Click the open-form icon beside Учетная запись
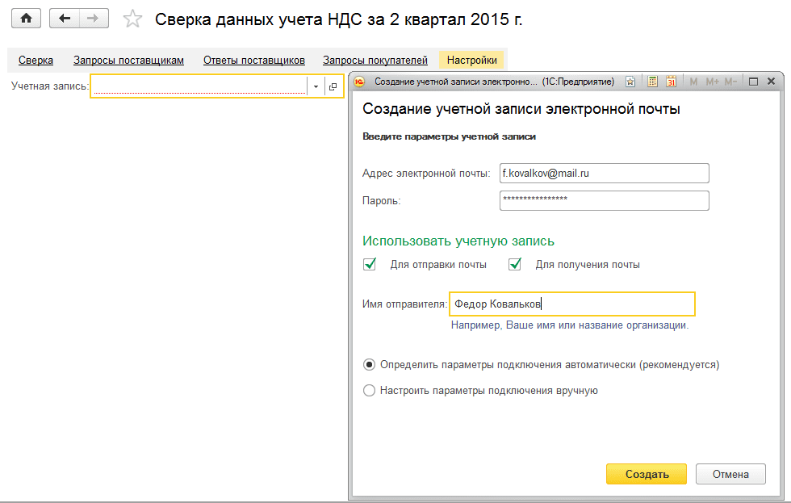Viewport: 791px width, 503px height. pyautogui.click(x=333, y=86)
